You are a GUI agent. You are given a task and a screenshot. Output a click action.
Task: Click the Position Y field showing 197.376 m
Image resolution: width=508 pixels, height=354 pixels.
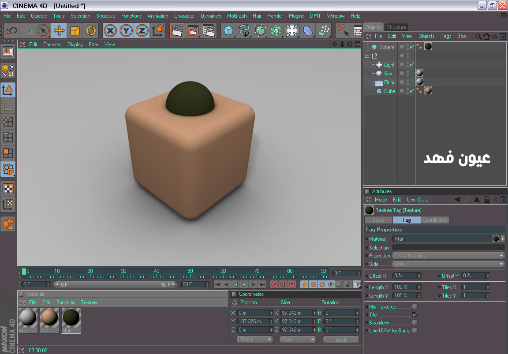pyautogui.click(x=254, y=321)
